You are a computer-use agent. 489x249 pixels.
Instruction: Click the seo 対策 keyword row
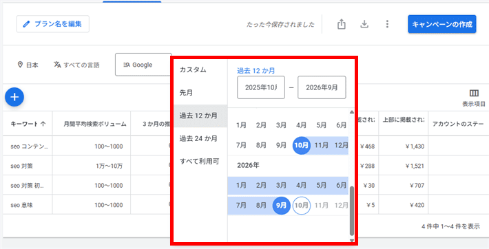tap(21, 166)
